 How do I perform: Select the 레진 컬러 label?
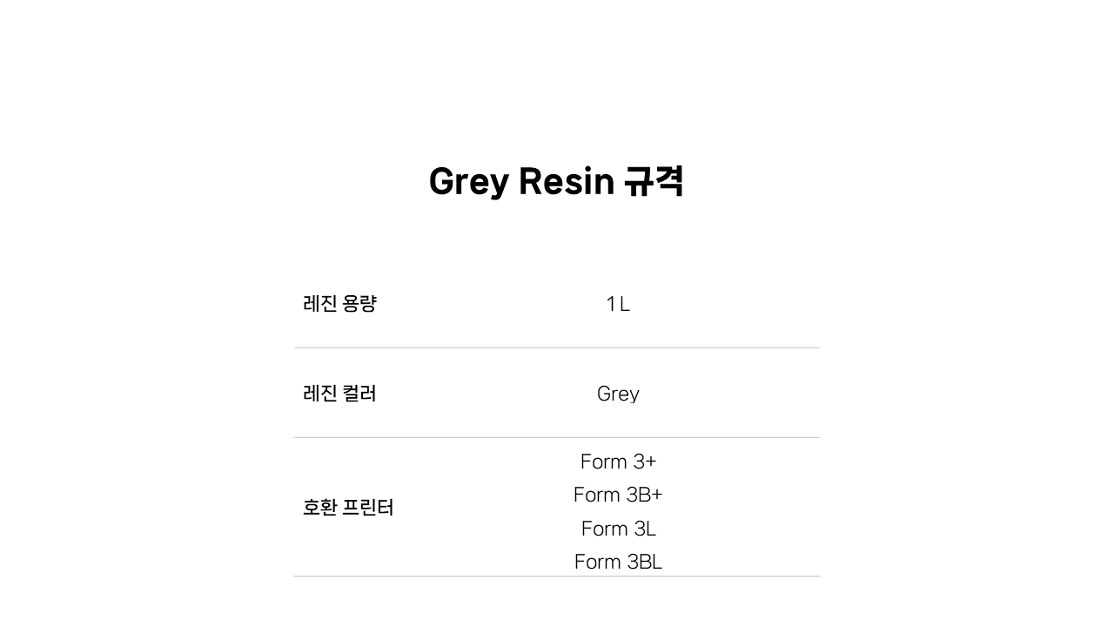tap(339, 394)
